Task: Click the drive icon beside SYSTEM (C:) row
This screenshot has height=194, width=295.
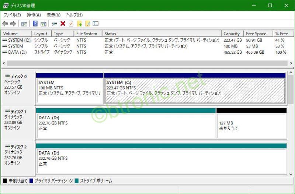Action: 5,40
